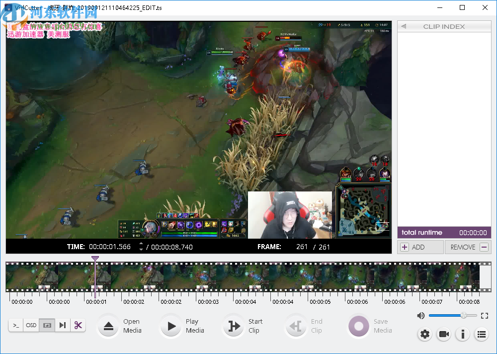The height and width of the screenshot is (354, 497).
Task: Adjust the volume slider
Action: pos(453,315)
